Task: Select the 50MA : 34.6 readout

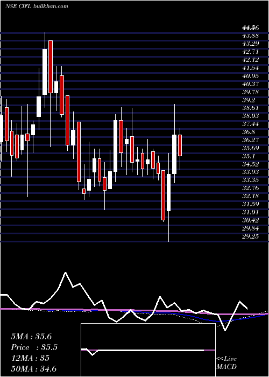Action: click(33, 368)
